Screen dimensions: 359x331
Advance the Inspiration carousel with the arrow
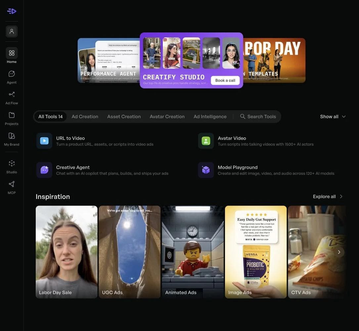point(339,252)
